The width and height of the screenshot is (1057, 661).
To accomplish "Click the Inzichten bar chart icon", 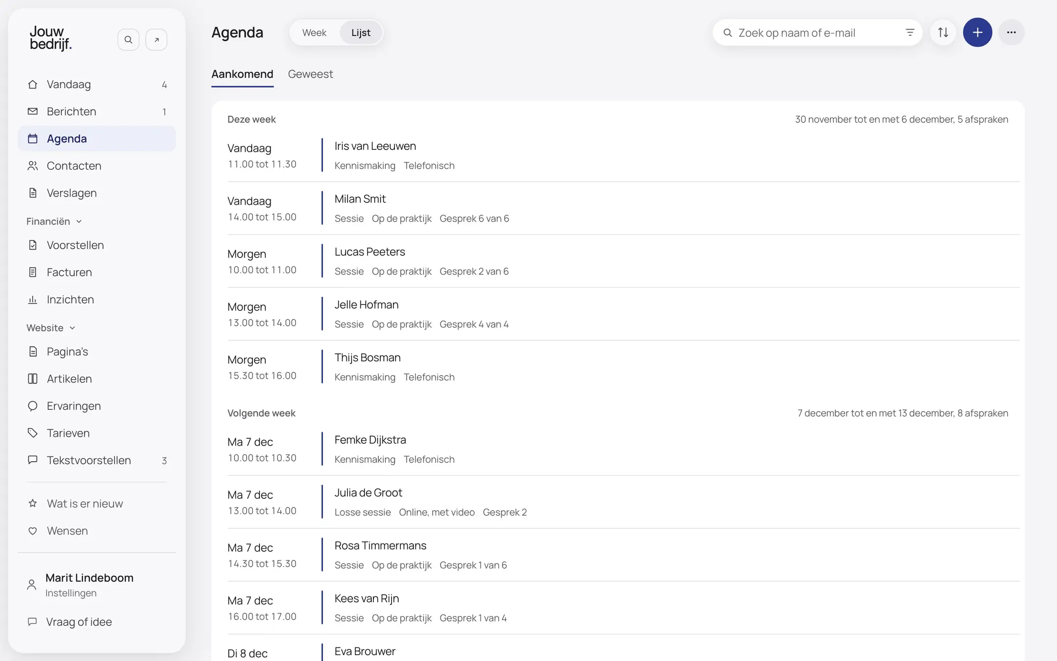I will pos(33,299).
